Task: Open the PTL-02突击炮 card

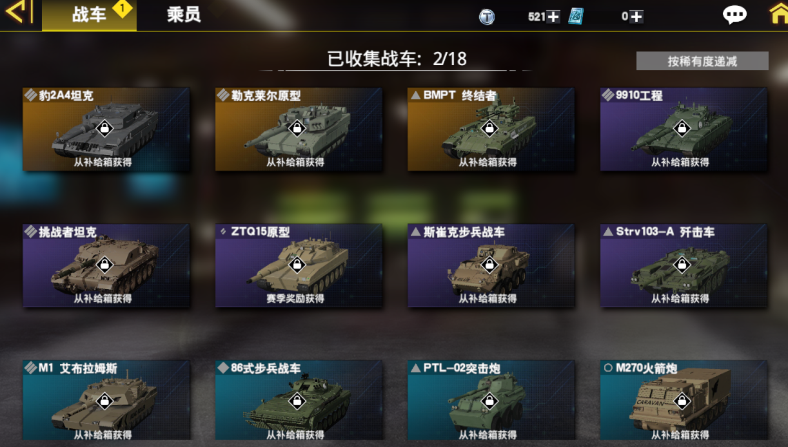Action: click(491, 401)
